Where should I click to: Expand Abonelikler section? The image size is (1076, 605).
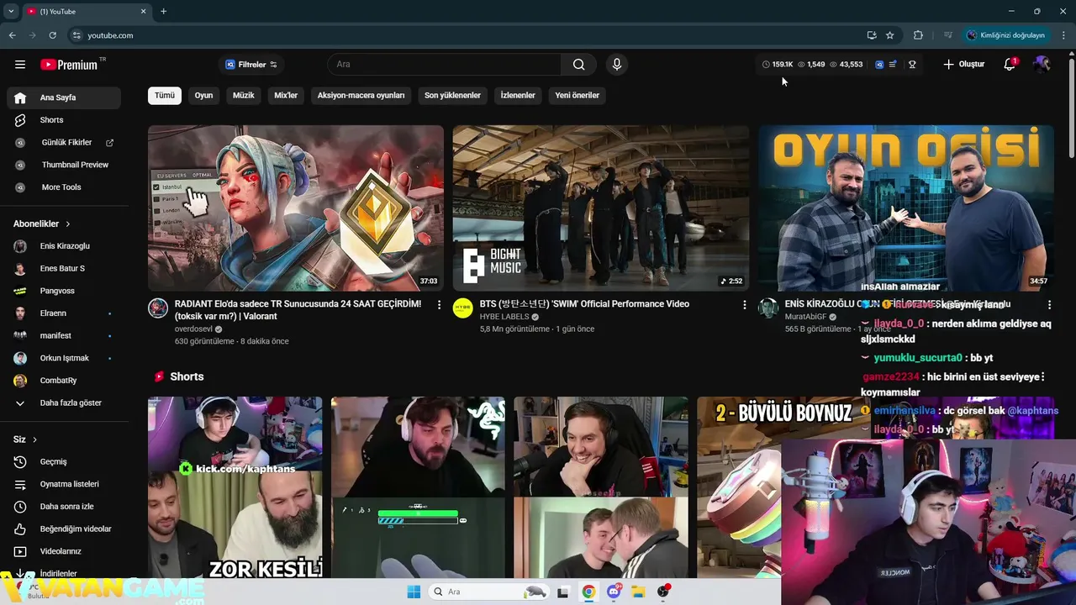tap(42, 224)
